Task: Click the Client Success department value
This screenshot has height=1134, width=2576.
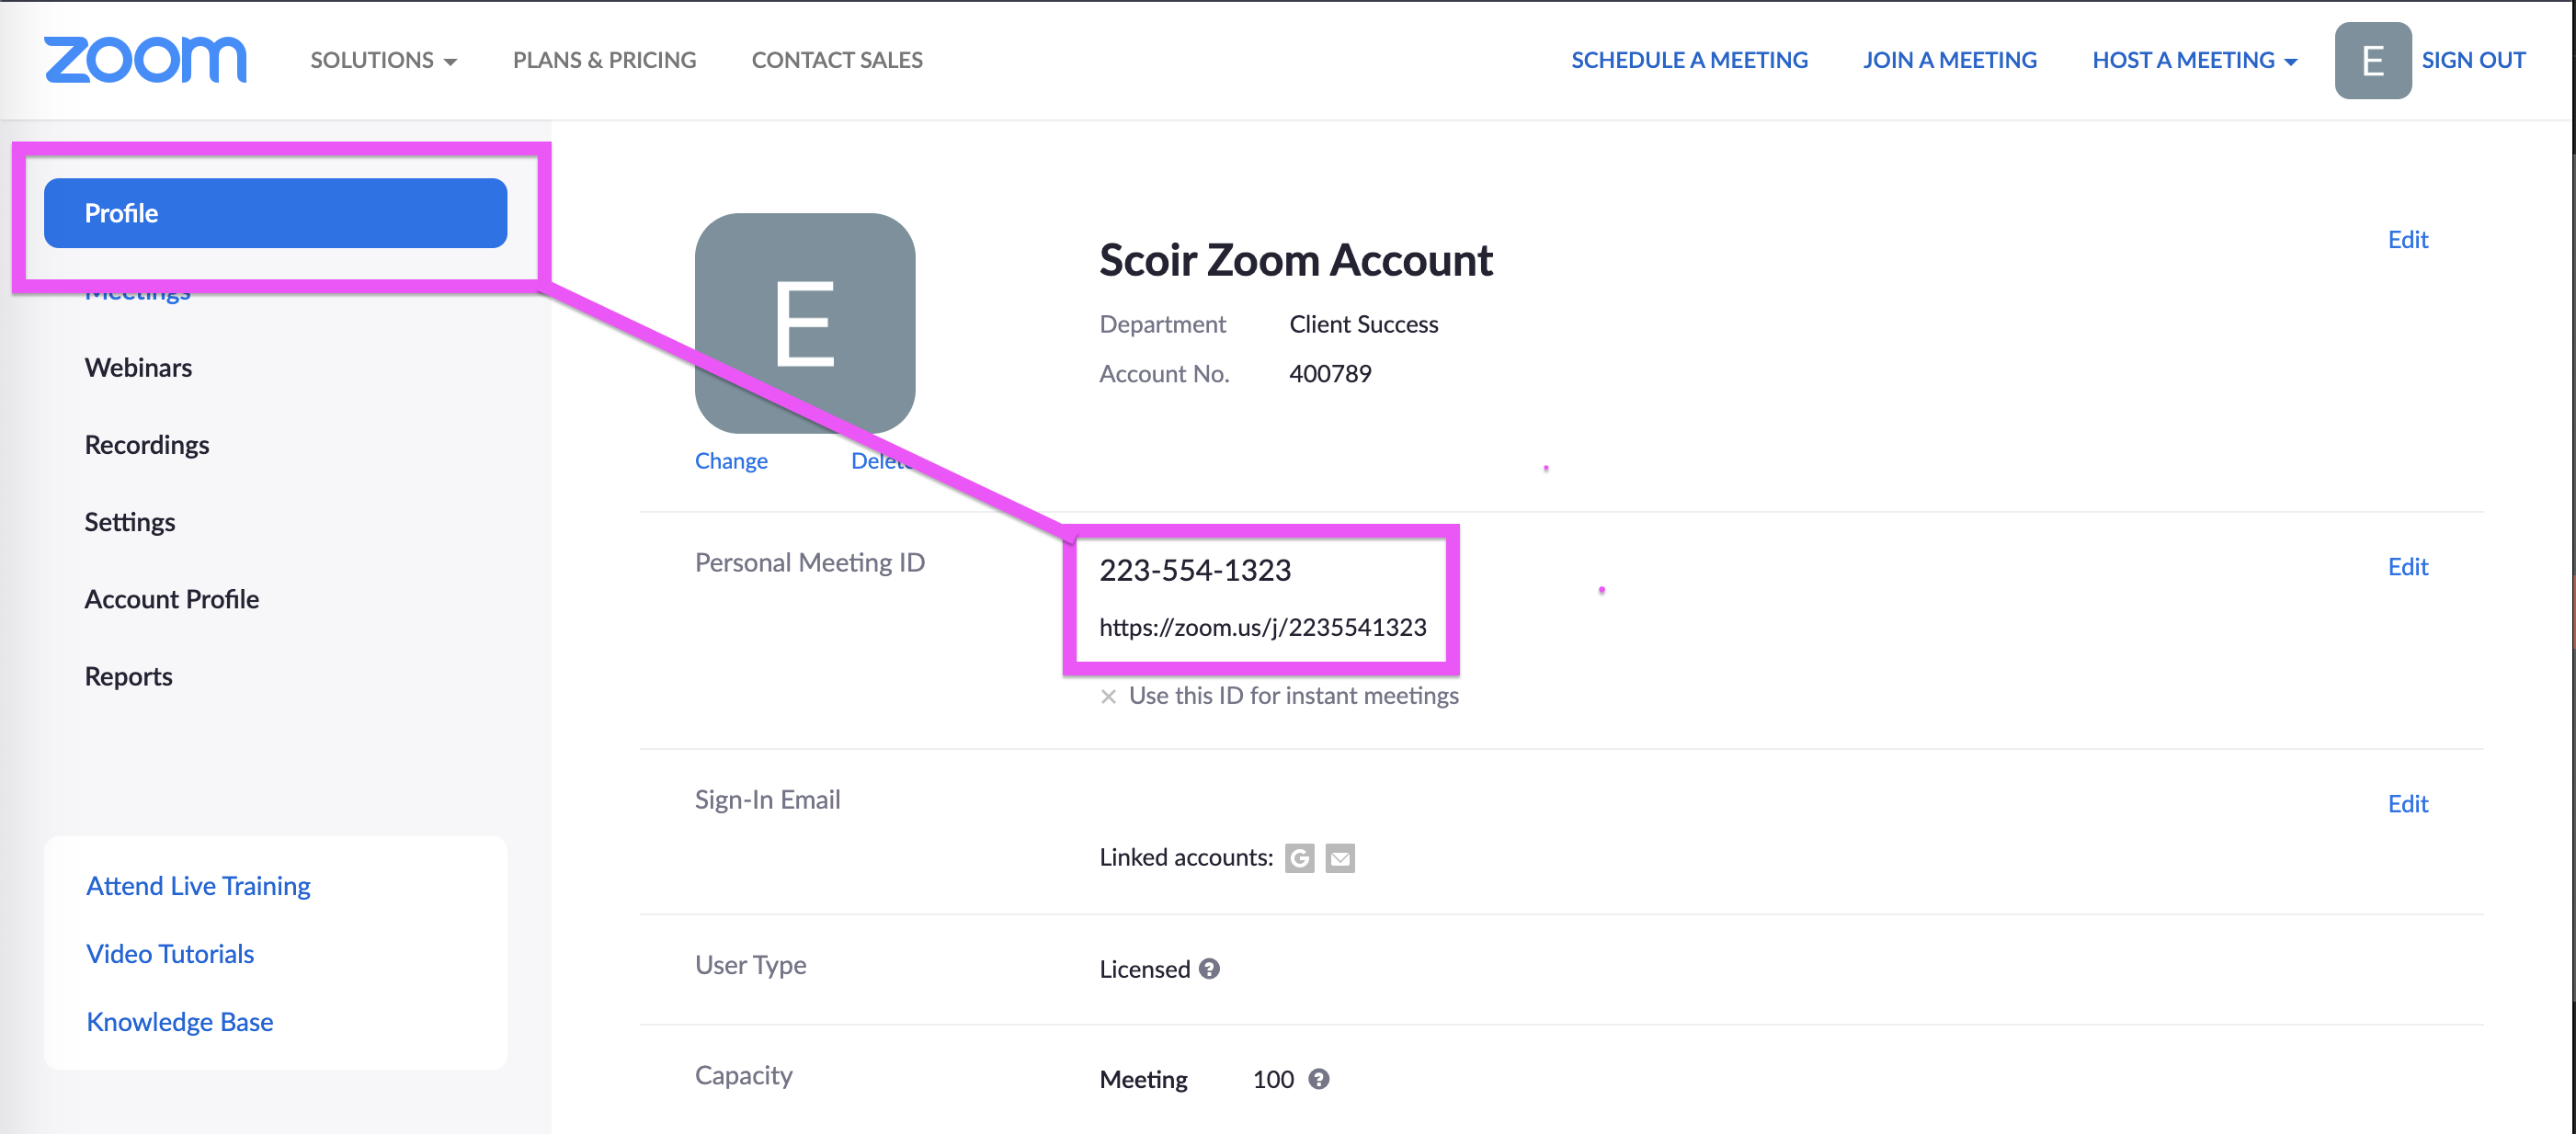Action: [x=1364, y=324]
